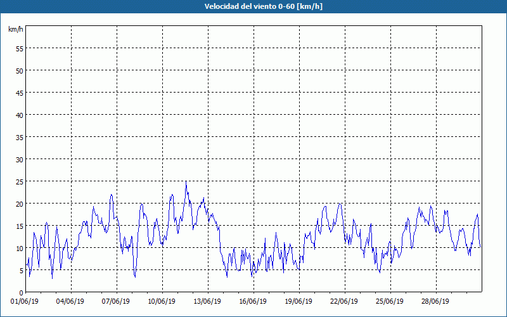
Task: Click the km/h axis unit label
Action: [16, 29]
